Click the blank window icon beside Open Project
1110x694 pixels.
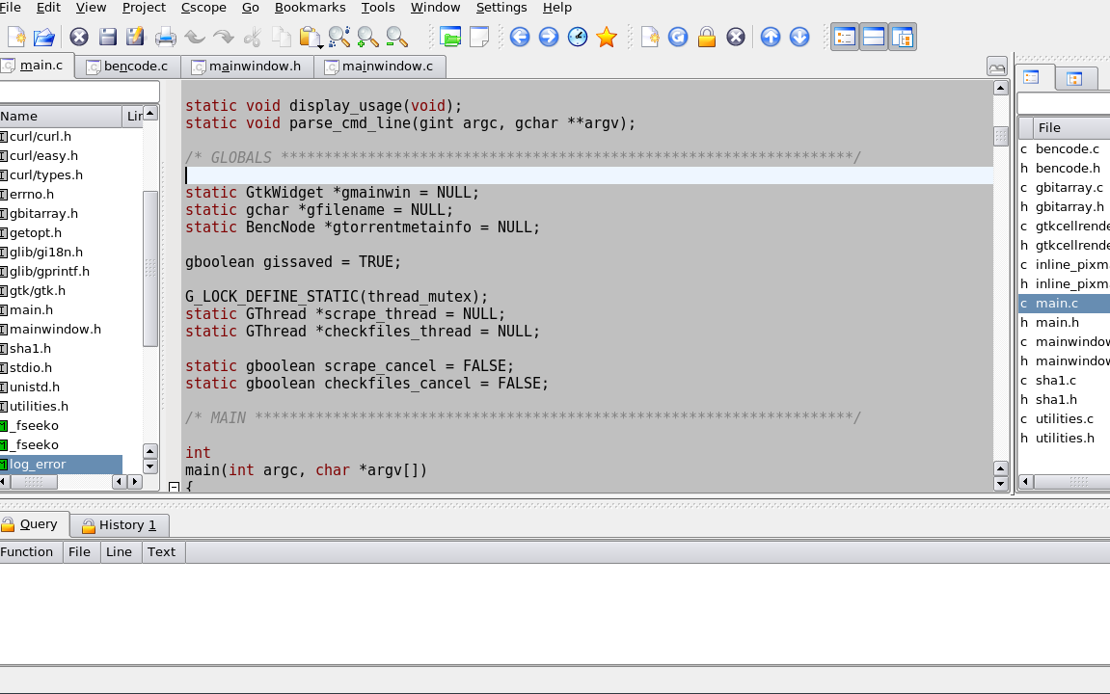tap(479, 37)
